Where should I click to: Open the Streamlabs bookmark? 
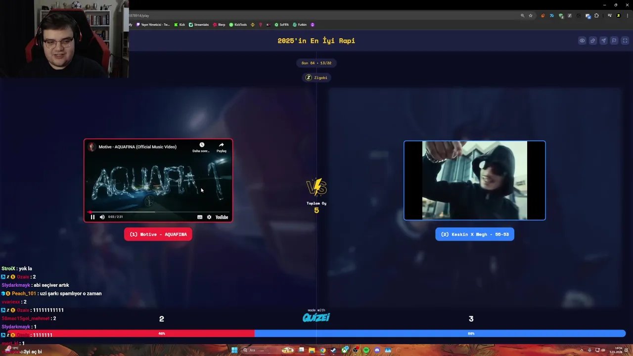(x=199, y=25)
